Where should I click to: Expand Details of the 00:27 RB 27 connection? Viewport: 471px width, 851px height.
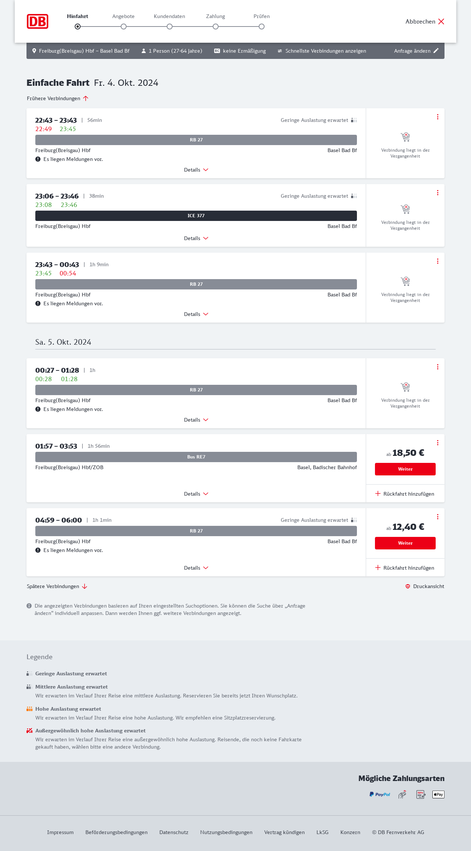[196, 420]
